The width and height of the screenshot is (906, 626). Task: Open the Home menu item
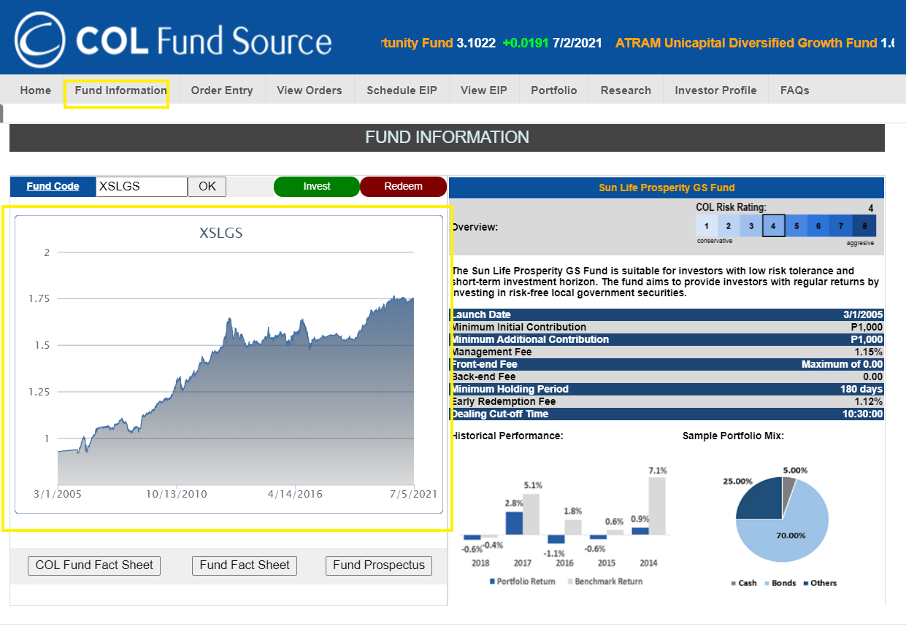click(x=36, y=90)
